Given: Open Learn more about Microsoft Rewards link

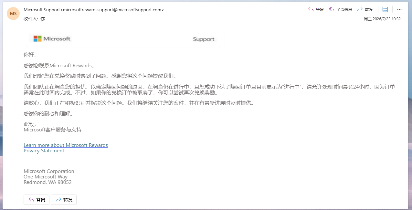Looking at the screenshot, I should (66, 145).
